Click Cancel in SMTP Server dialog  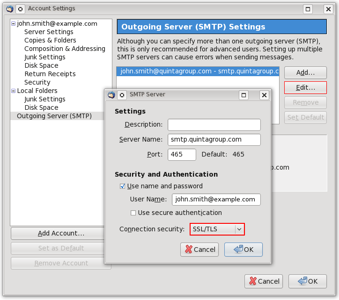pos(199,250)
